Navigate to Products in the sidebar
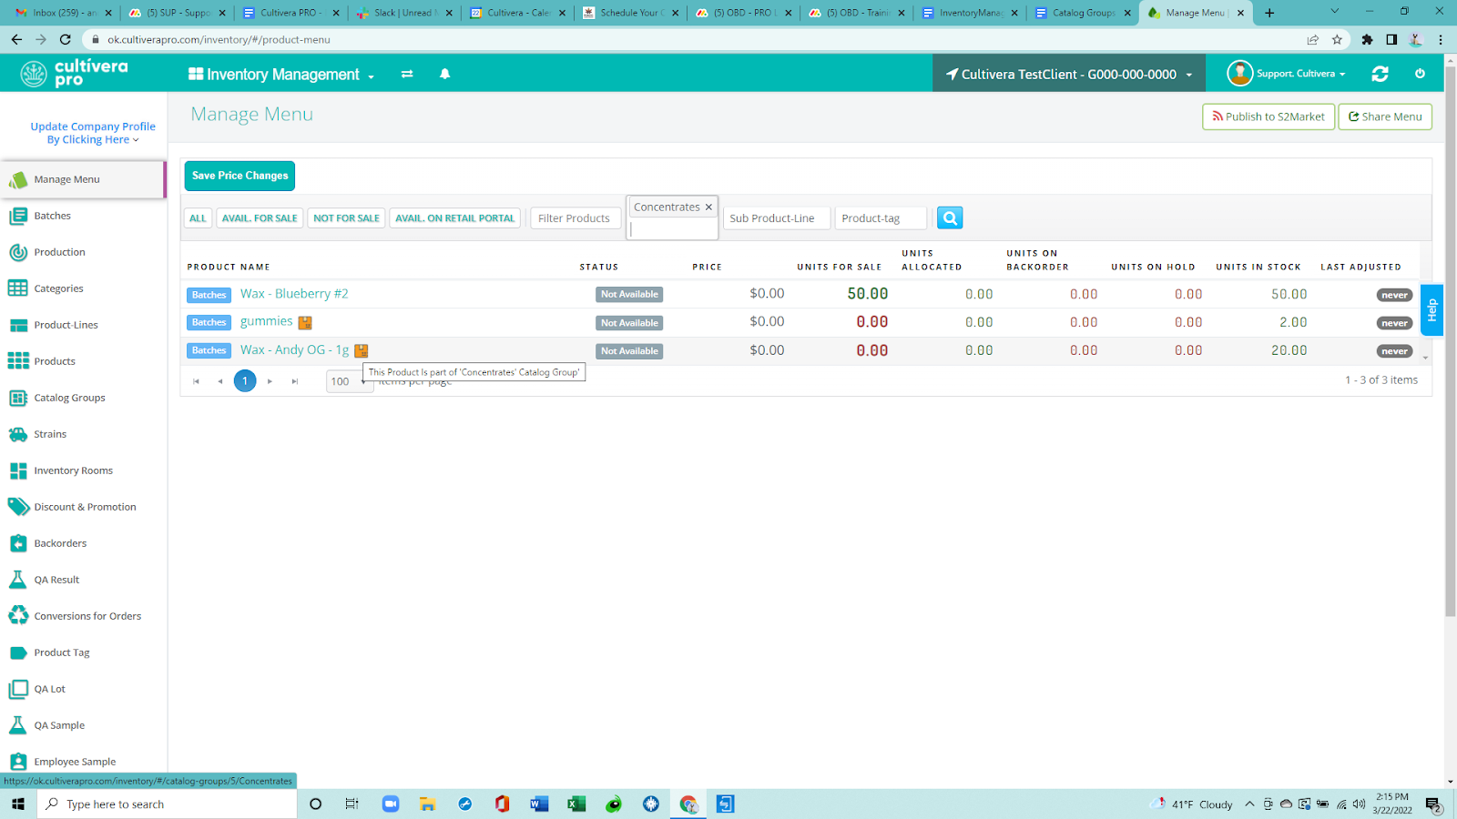The height and width of the screenshot is (819, 1457). point(55,361)
